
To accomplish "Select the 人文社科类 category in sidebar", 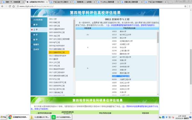I will pos(39,20).
